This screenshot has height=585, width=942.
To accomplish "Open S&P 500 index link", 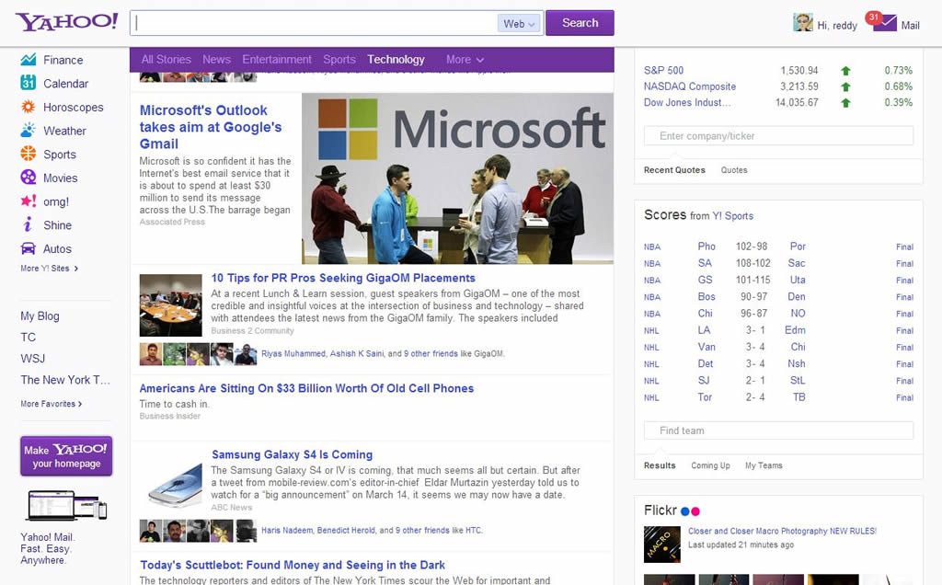I will click(664, 70).
